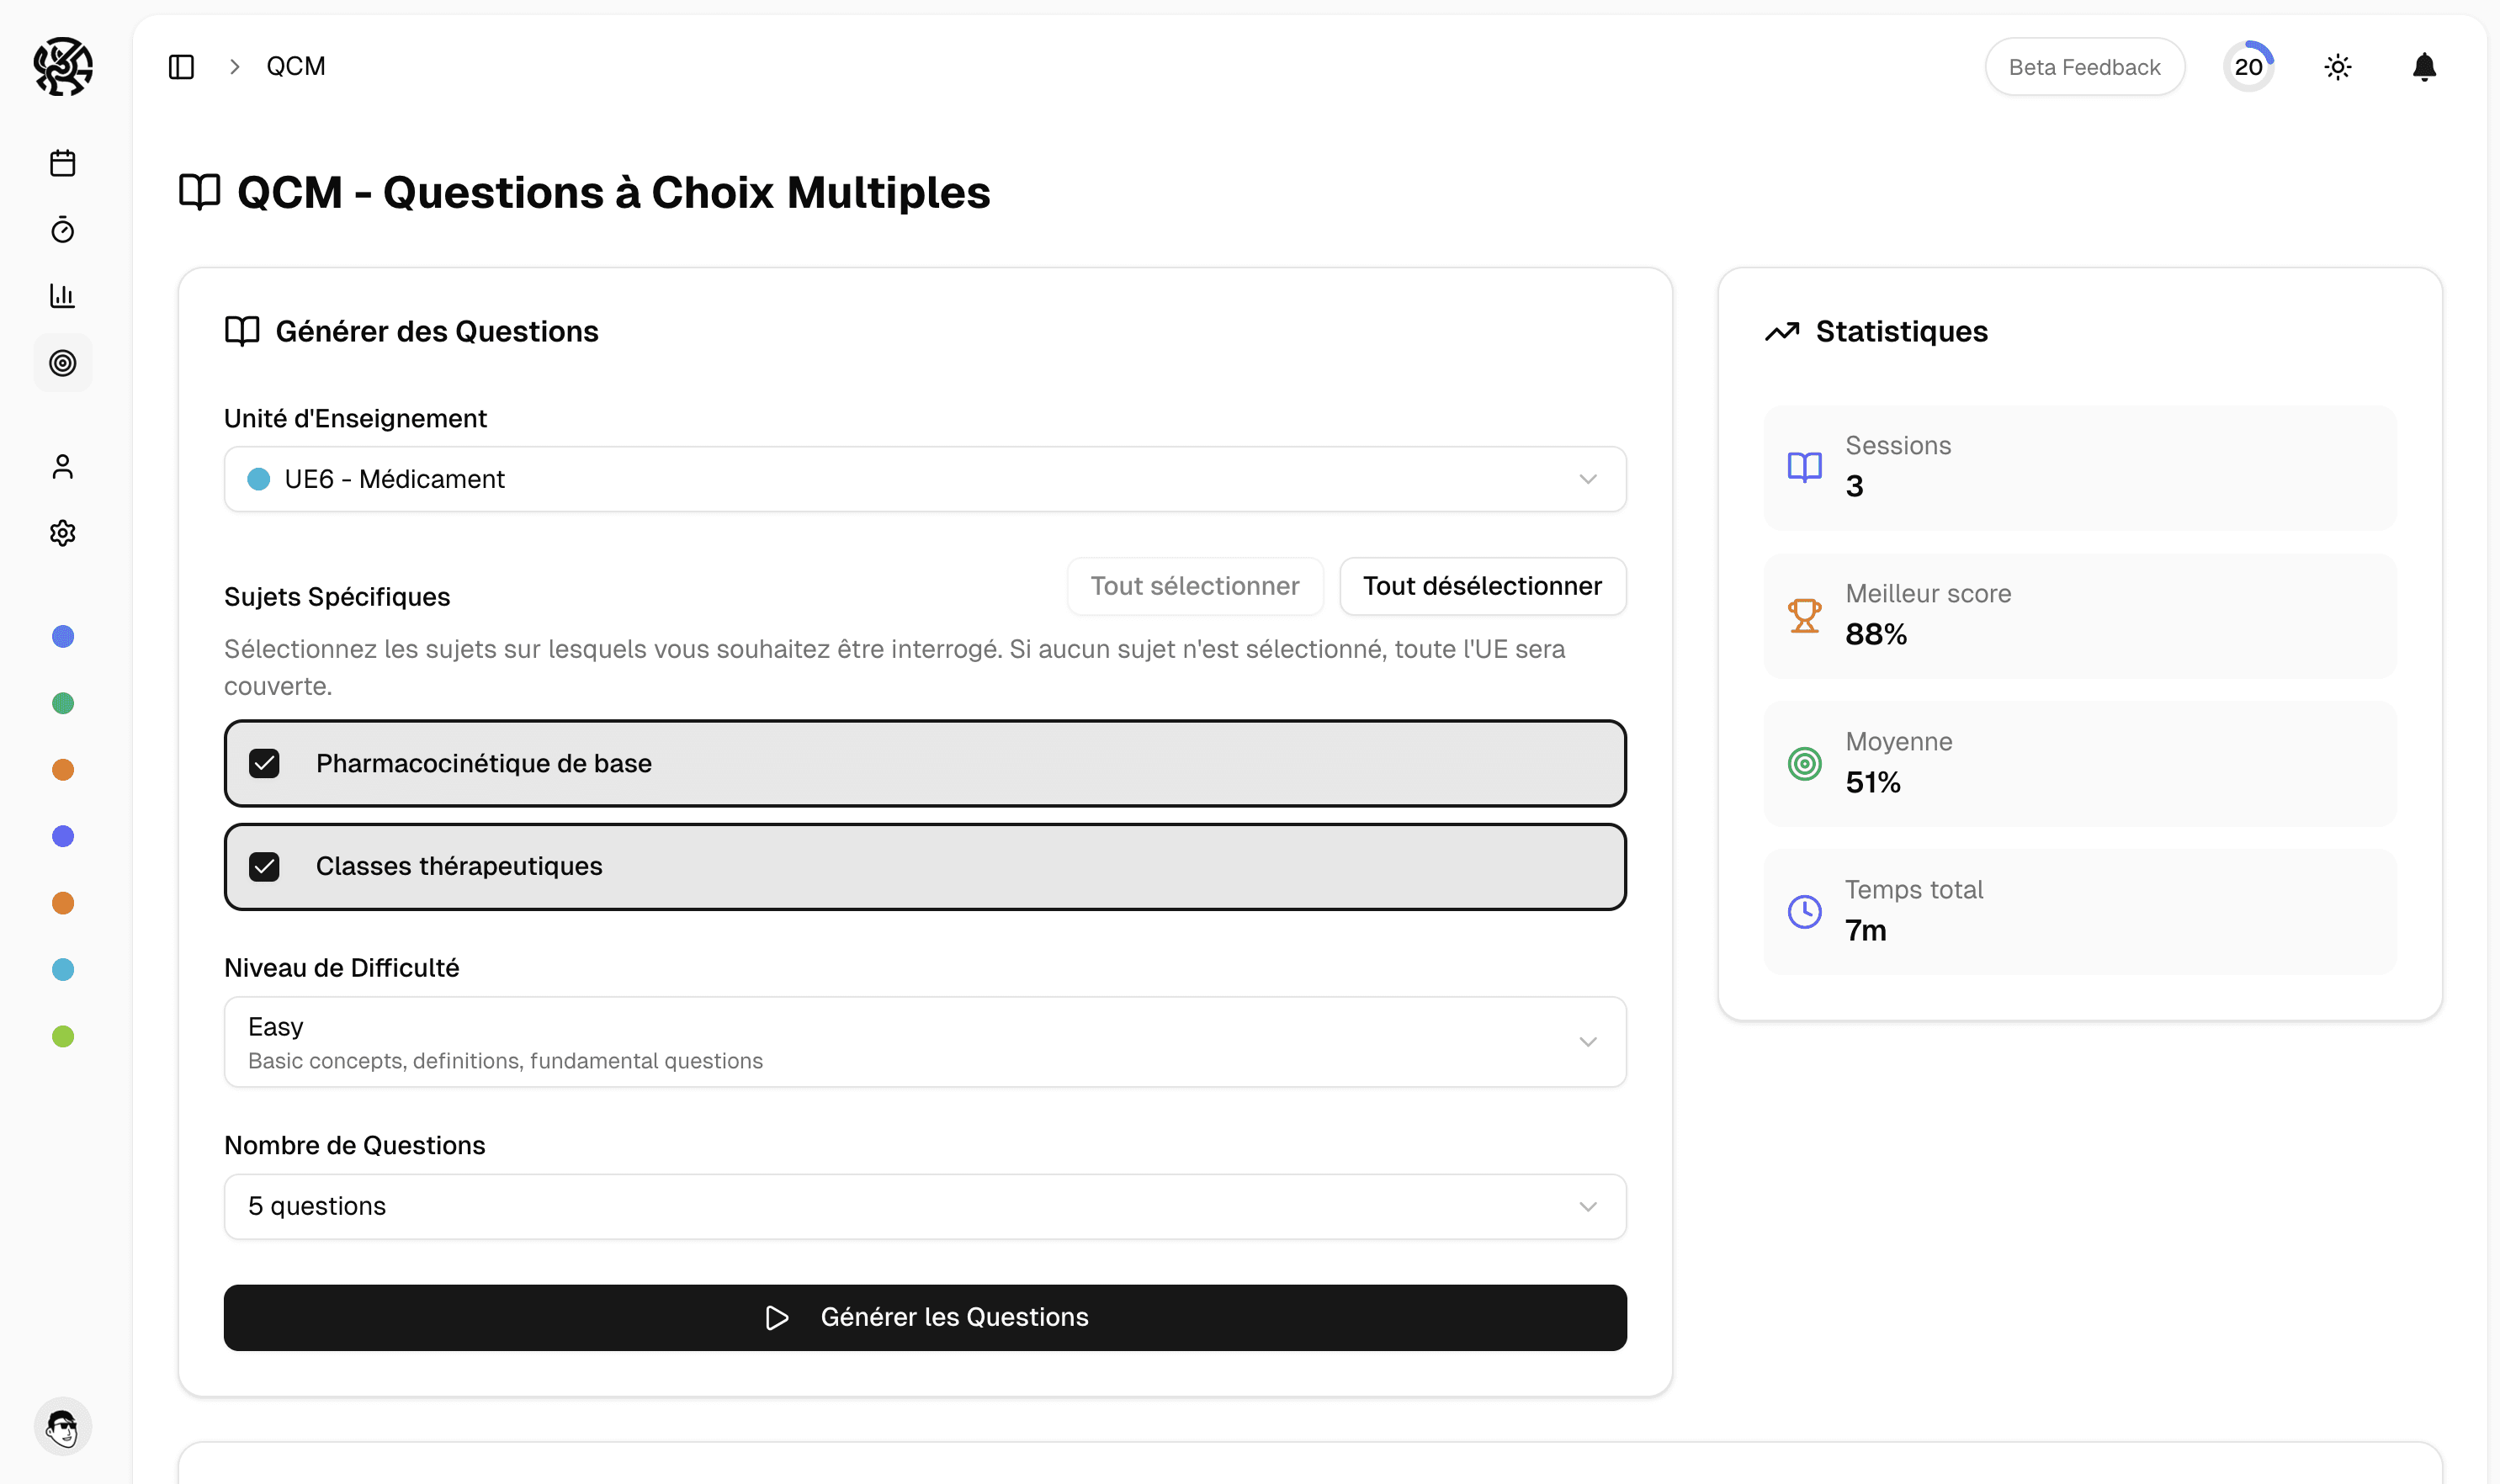Switch theme with the sun icon

click(x=2337, y=67)
